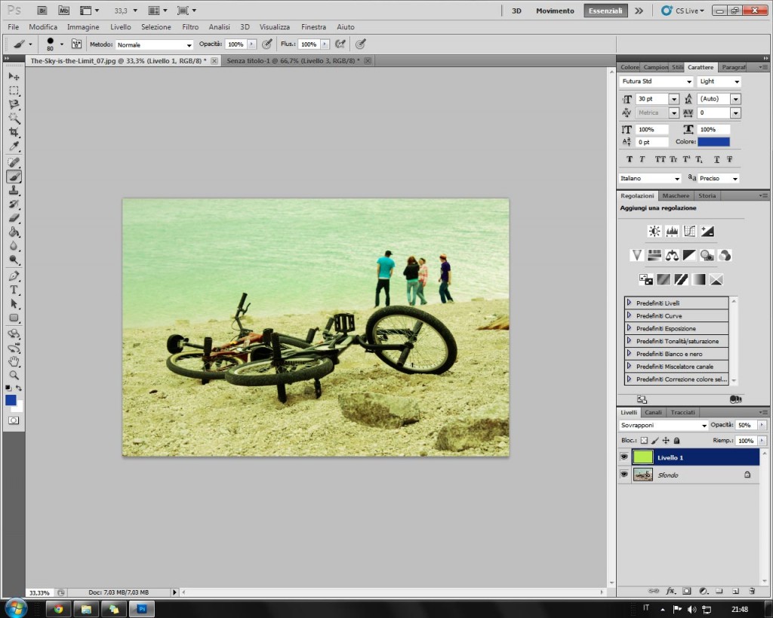Open the Filtro menu
This screenshot has height=618, width=773.
click(190, 27)
